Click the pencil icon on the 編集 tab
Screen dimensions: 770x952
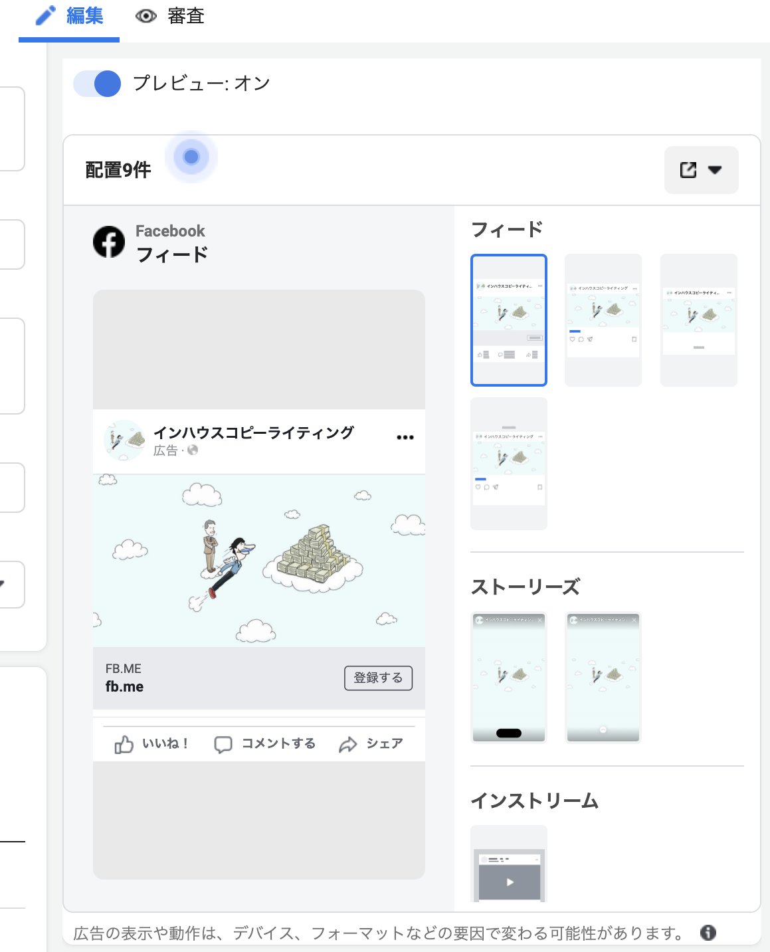[45, 15]
